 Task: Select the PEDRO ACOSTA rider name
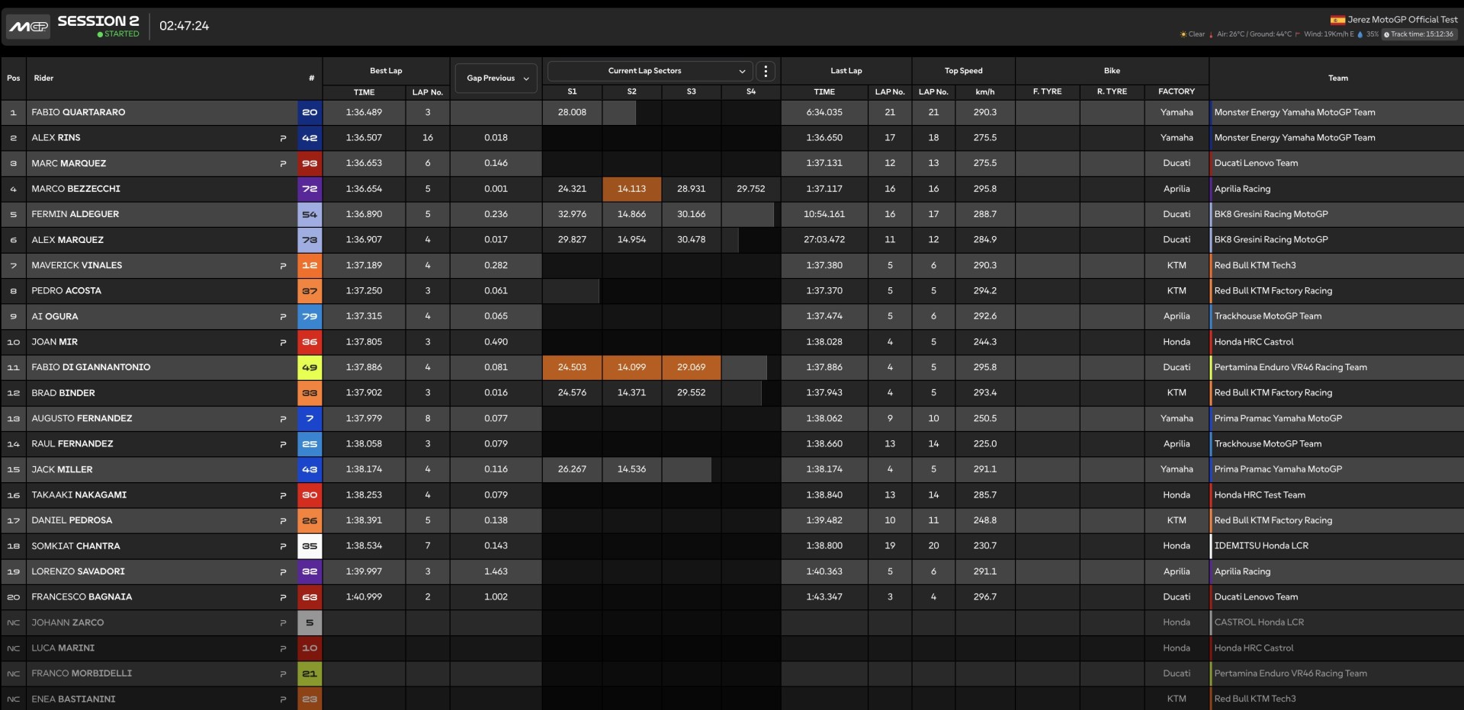coord(66,291)
